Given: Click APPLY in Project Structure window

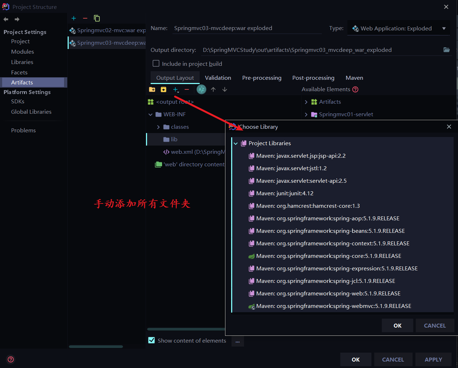Looking at the screenshot, I should [433, 359].
